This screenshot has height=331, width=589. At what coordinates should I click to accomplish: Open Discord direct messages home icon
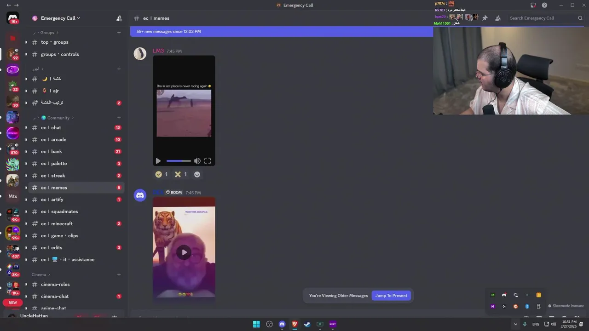(13, 18)
